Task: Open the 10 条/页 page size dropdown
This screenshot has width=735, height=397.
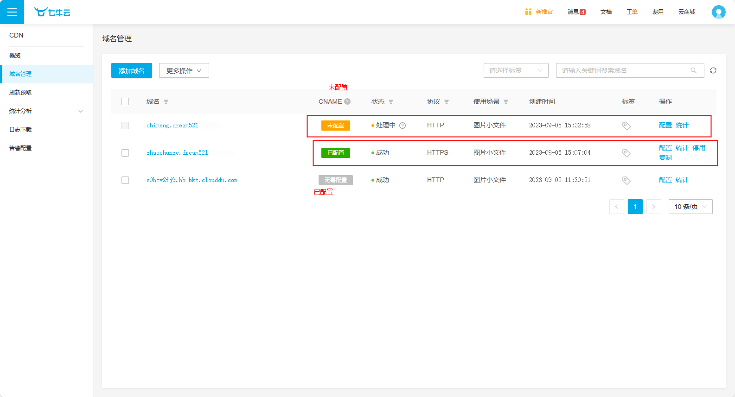Action: 690,207
